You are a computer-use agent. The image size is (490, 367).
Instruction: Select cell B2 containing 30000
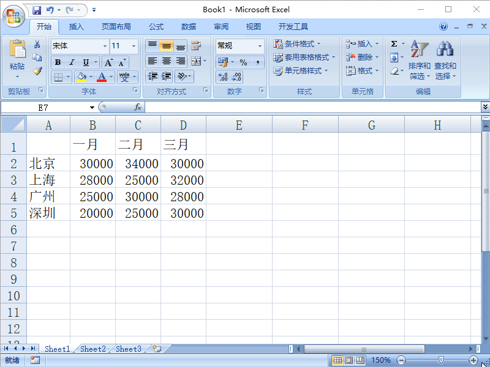pyautogui.click(x=93, y=163)
